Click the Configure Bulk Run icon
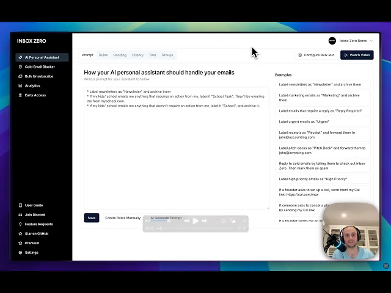The height and width of the screenshot is (293, 391). click(x=300, y=55)
